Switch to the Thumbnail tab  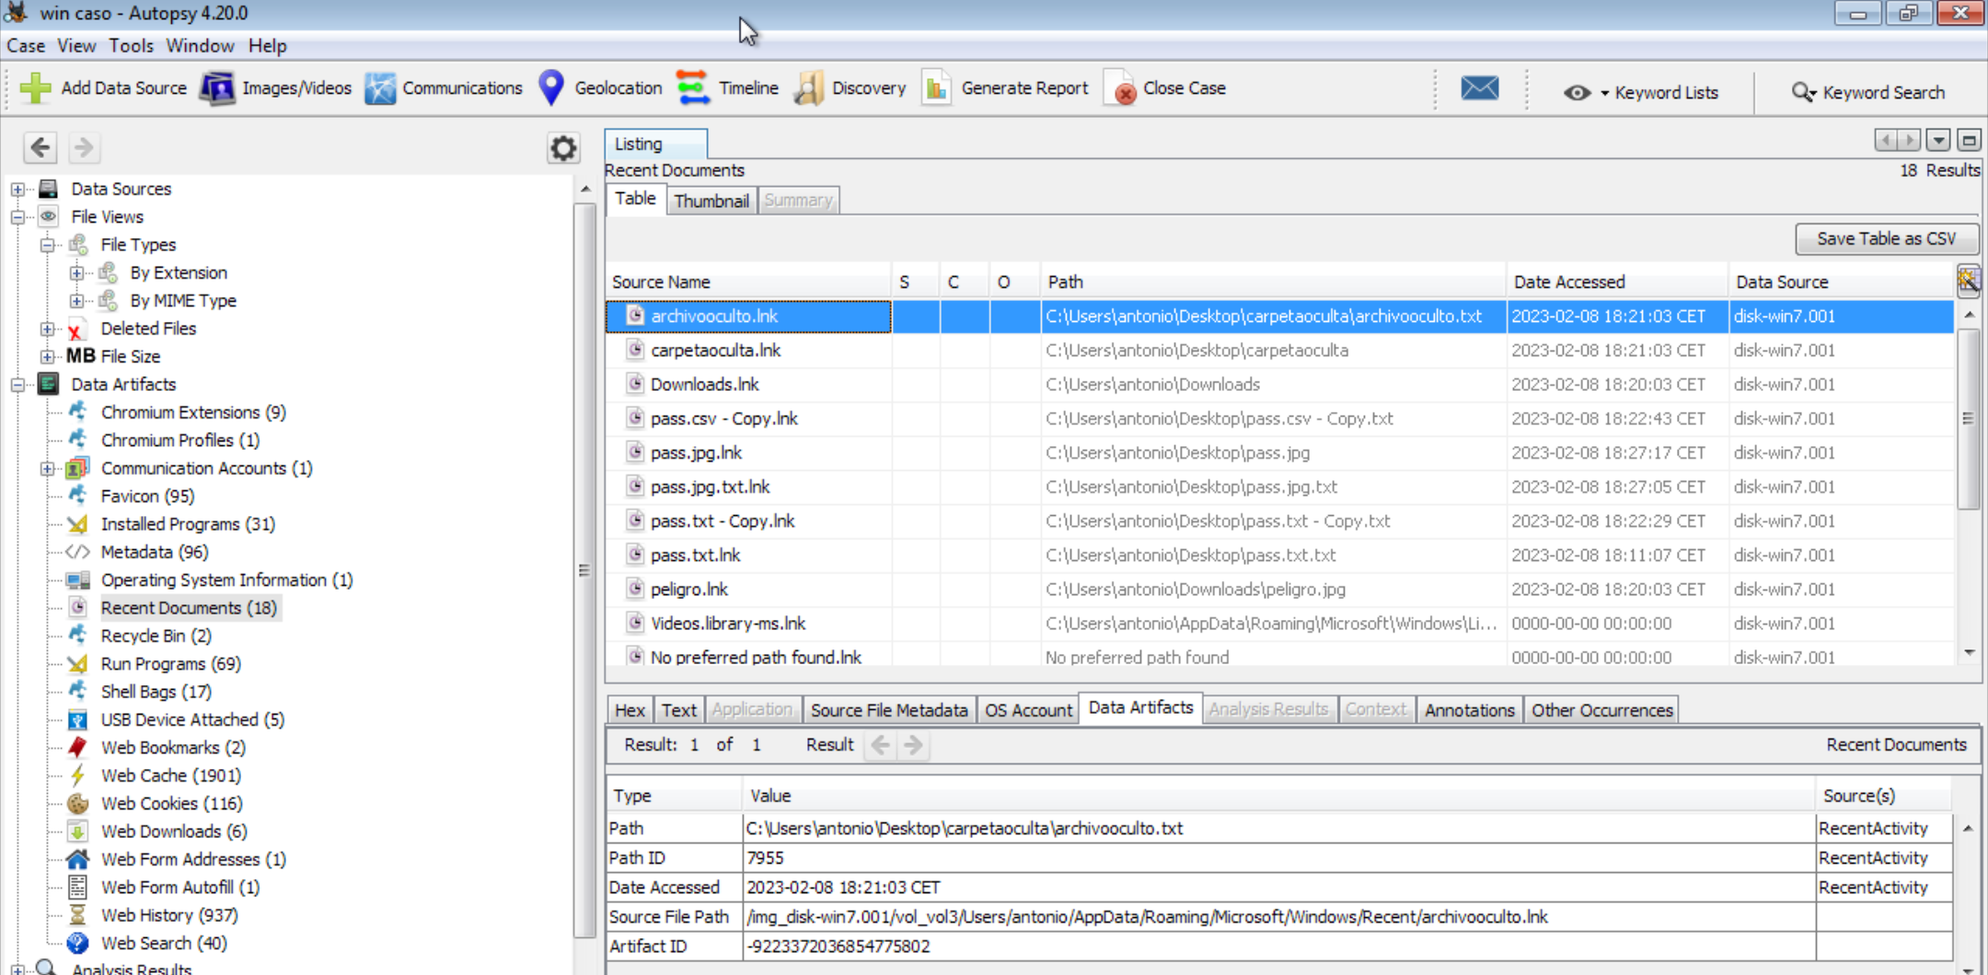[x=711, y=201]
